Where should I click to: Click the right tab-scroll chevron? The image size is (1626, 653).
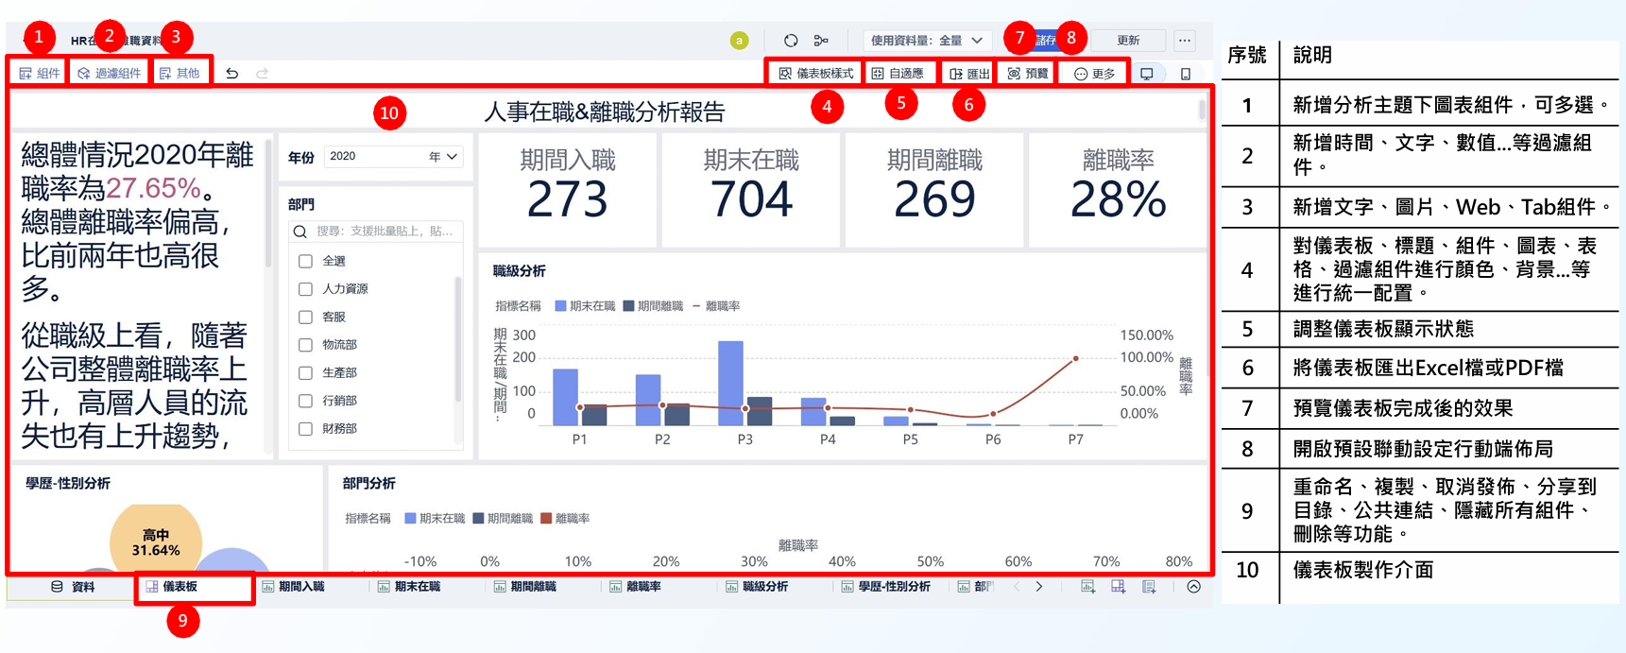click(x=1039, y=587)
